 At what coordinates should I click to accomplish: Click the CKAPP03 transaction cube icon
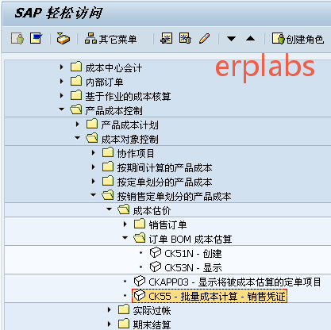[140, 281]
